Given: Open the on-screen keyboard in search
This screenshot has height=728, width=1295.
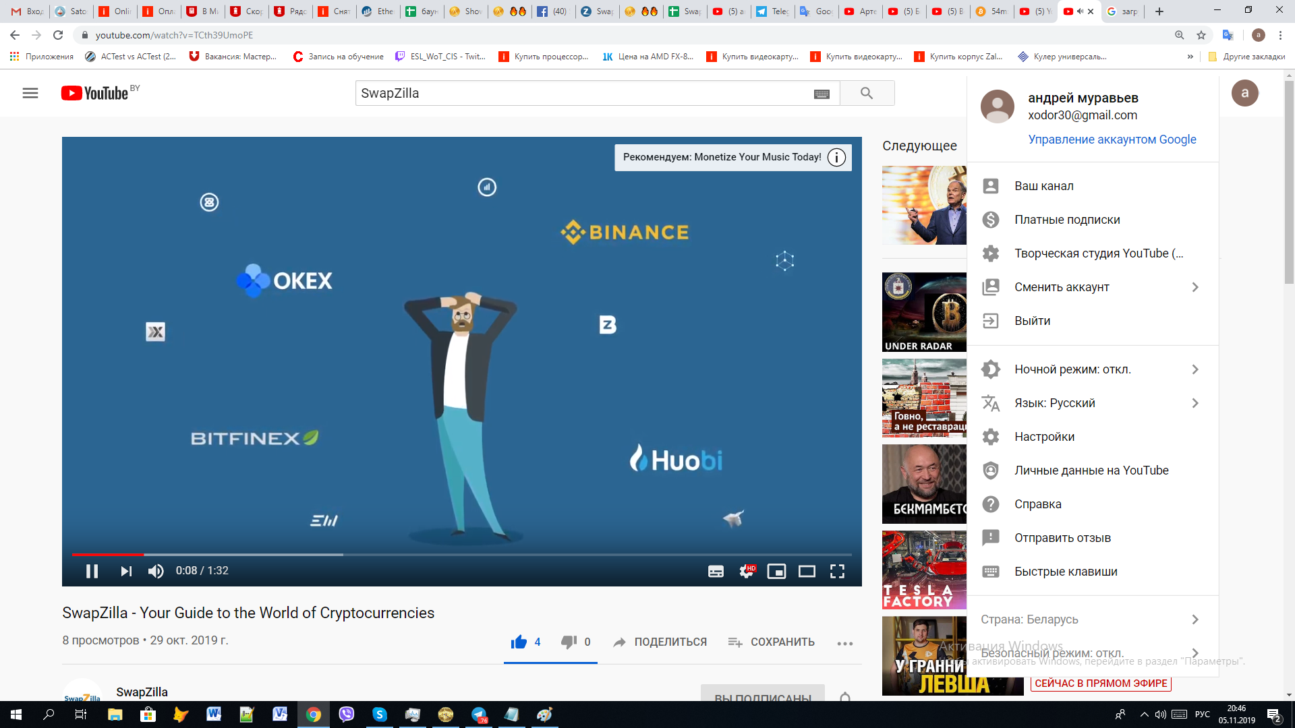Looking at the screenshot, I should (822, 94).
